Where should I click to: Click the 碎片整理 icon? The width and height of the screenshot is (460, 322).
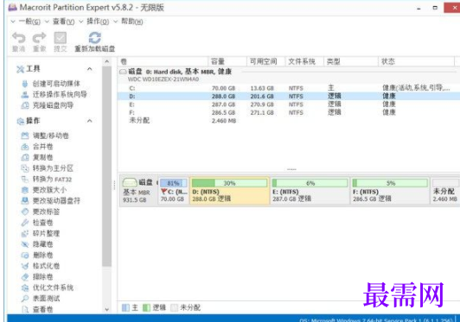[25, 233]
